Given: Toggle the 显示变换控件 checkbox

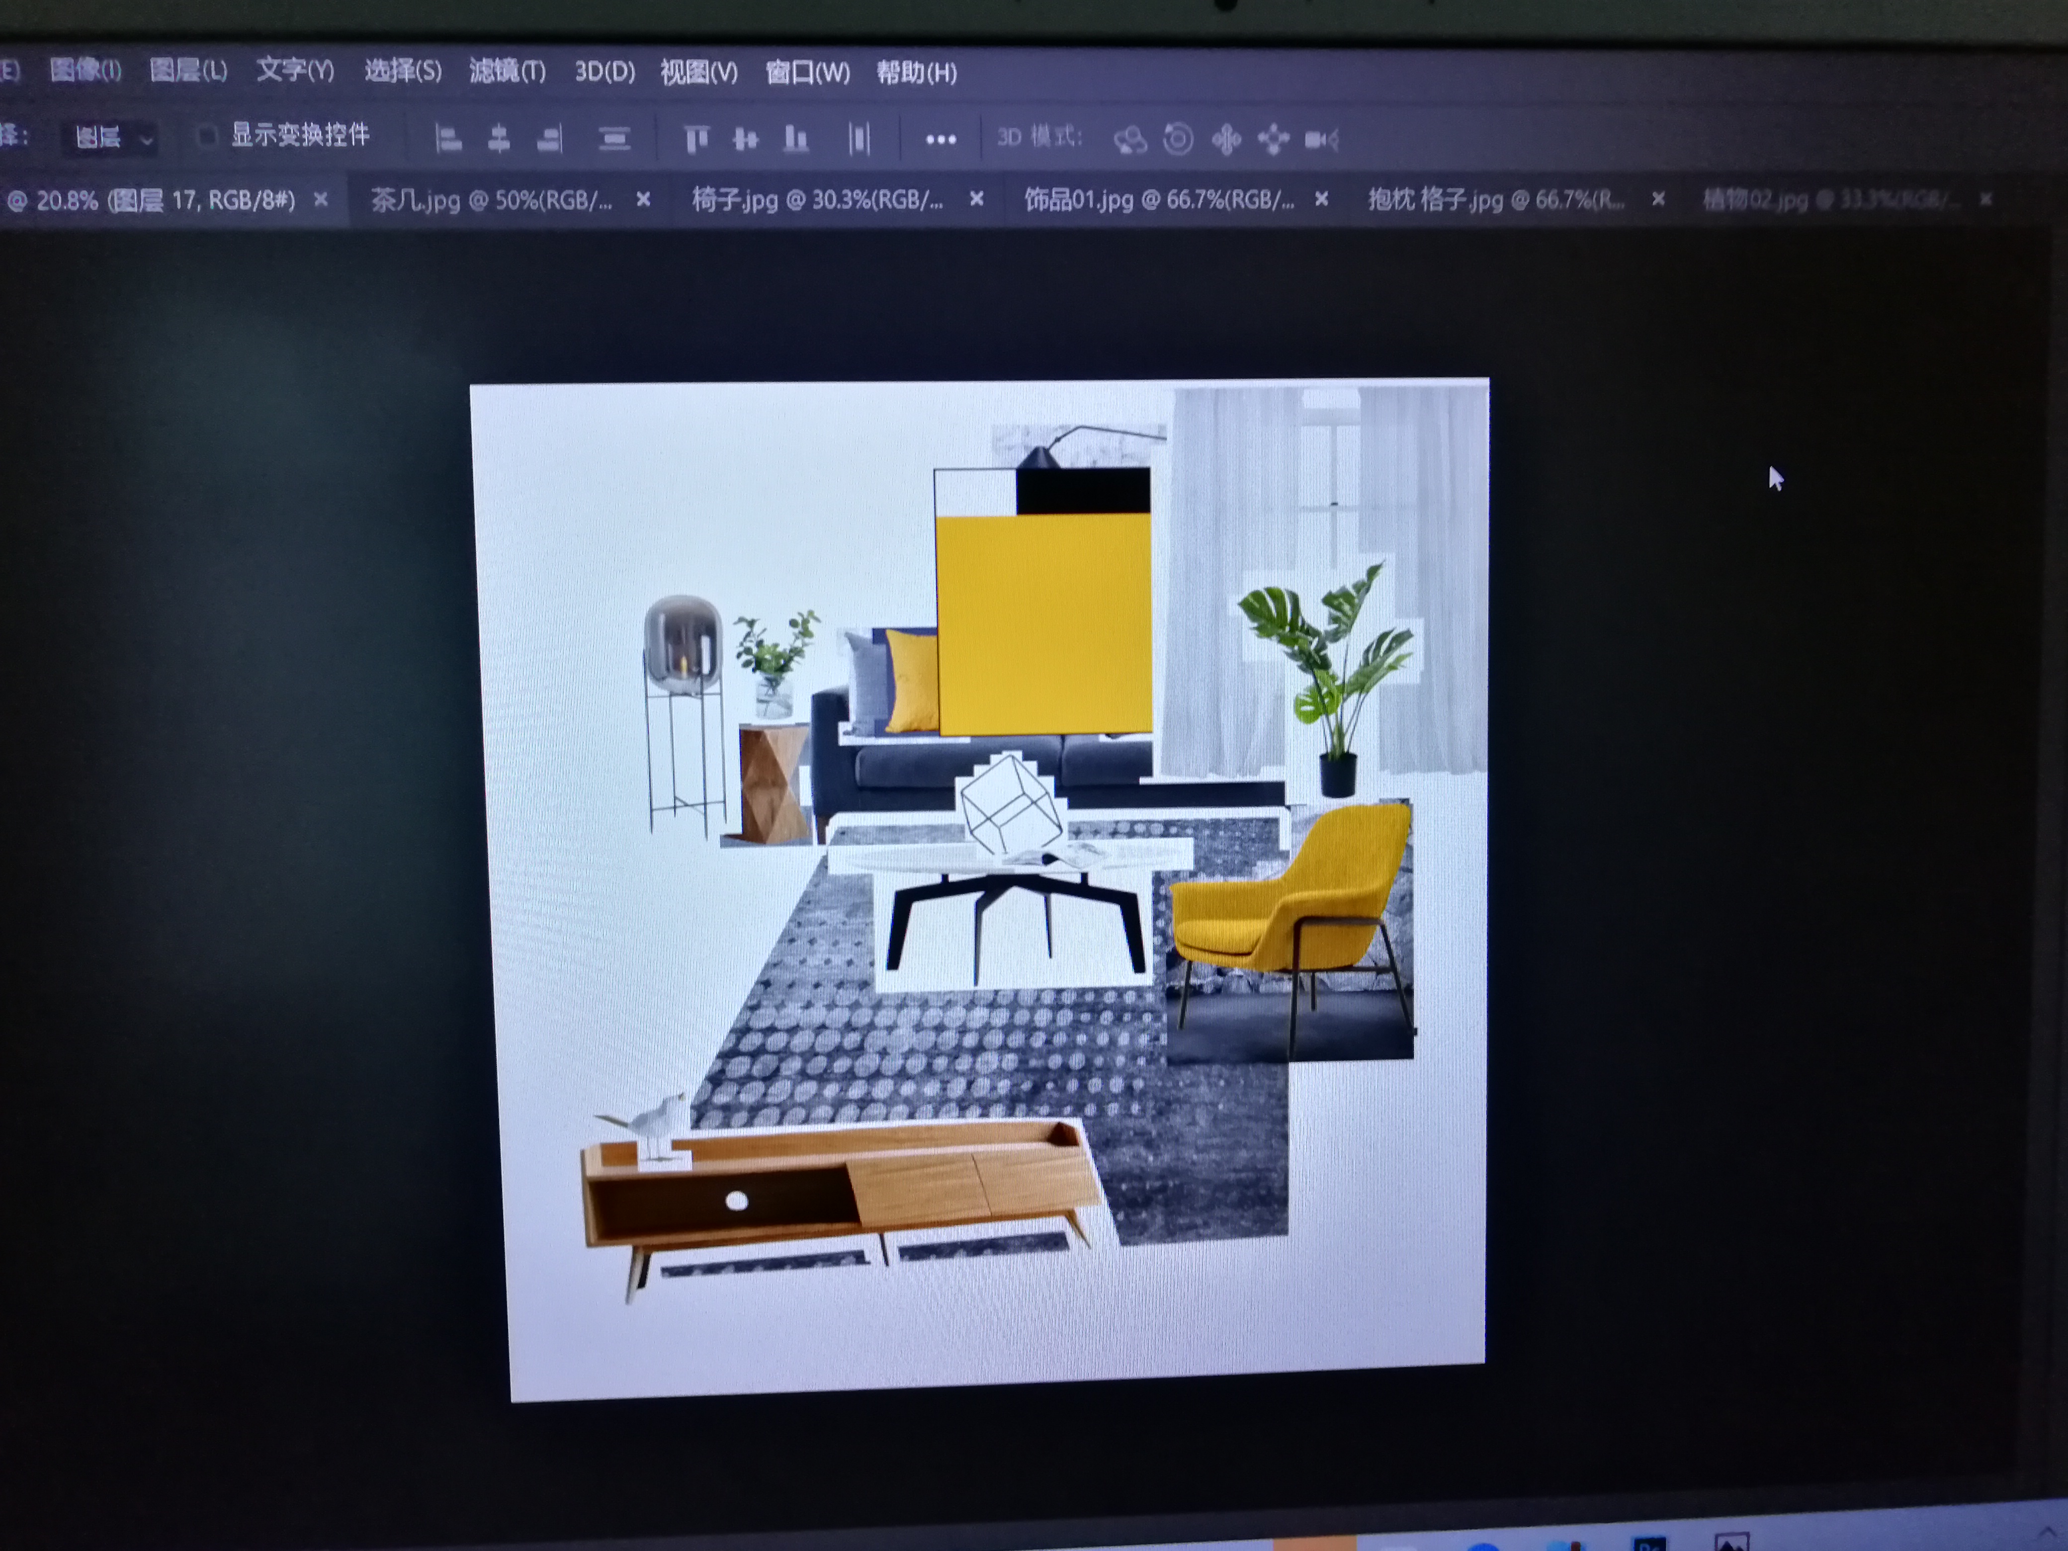Looking at the screenshot, I should pos(207,137).
